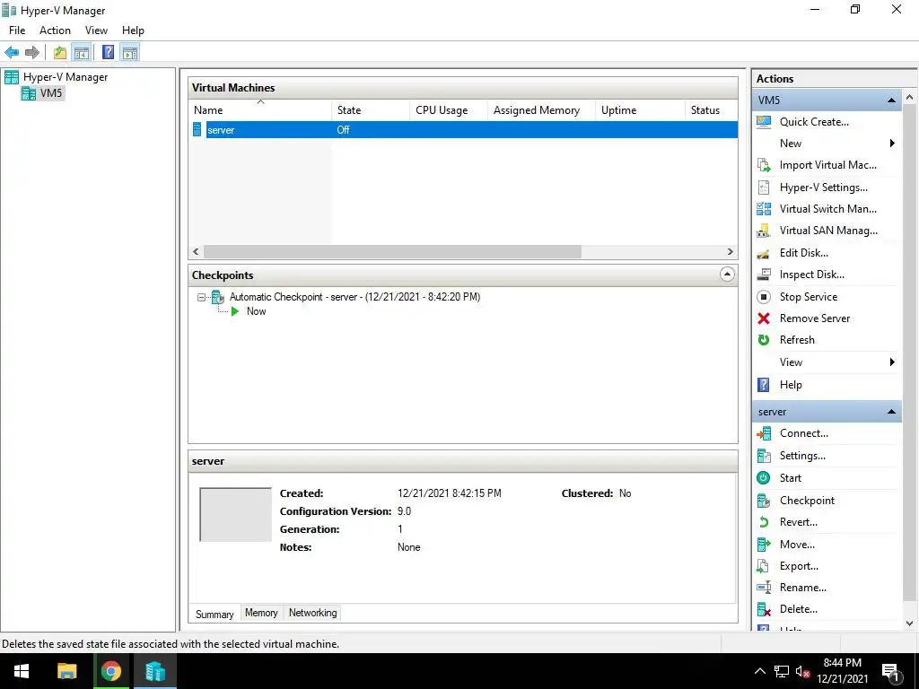Open the New submenu arrow in Actions
This screenshot has height=689, width=919.
(x=892, y=144)
